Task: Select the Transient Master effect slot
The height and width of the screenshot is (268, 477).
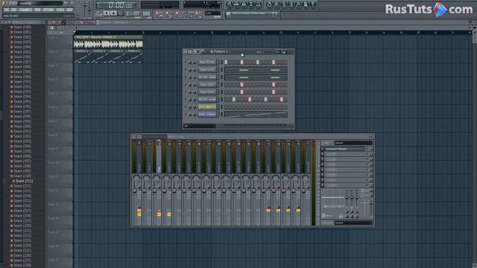Action: [344, 149]
